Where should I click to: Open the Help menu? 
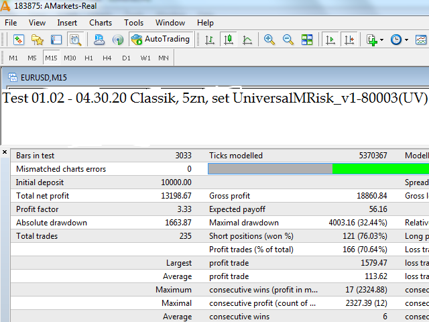click(205, 23)
